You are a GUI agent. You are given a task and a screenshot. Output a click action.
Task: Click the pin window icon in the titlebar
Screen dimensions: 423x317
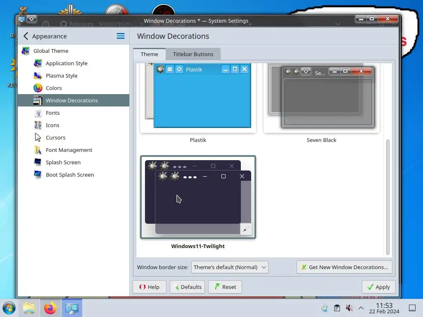pyautogui.click(x=31, y=19)
